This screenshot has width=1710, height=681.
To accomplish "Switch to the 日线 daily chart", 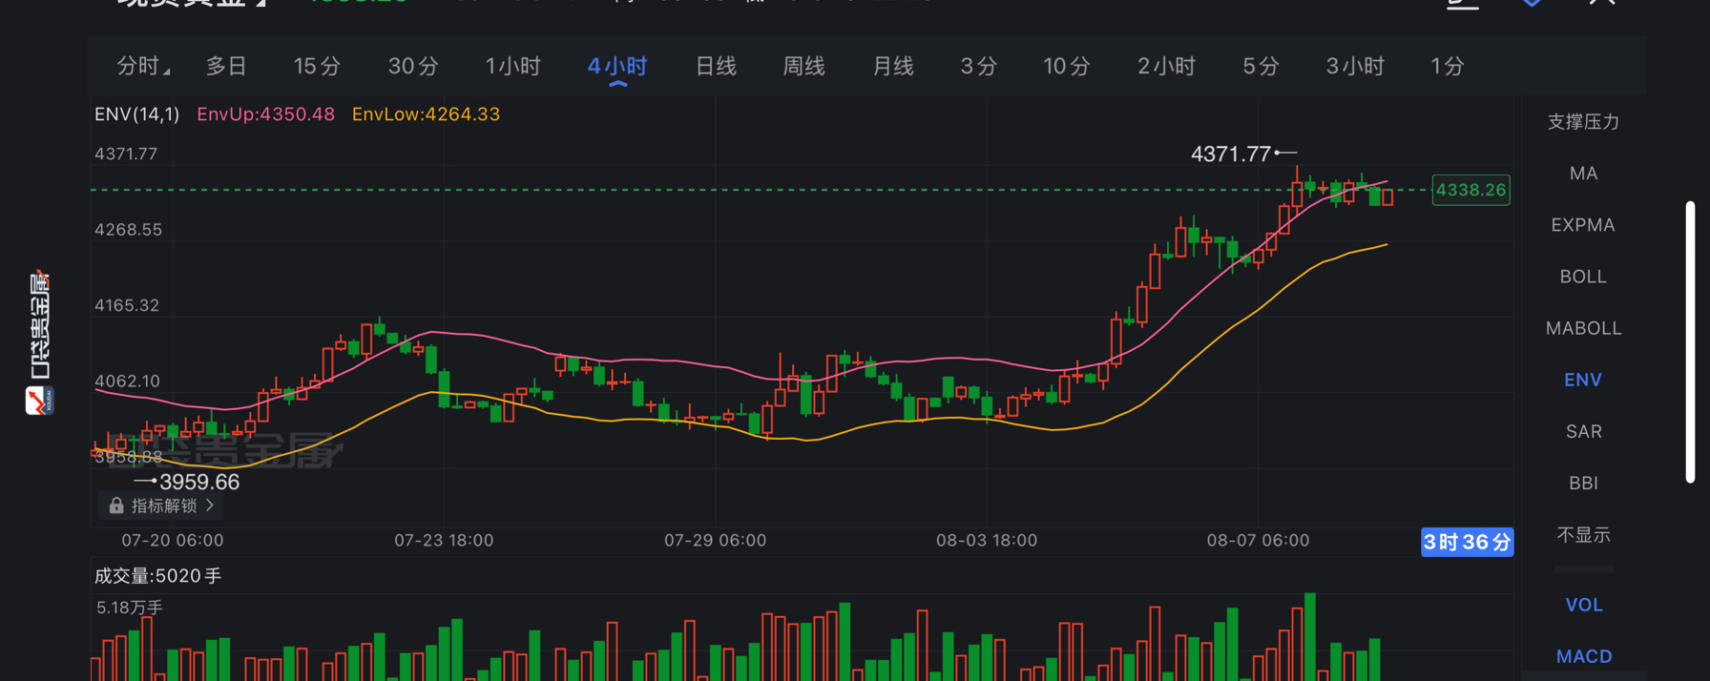I will pos(716,67).
